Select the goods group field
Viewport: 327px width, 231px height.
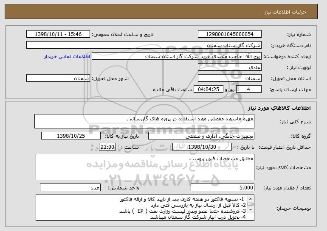point(201,136)
